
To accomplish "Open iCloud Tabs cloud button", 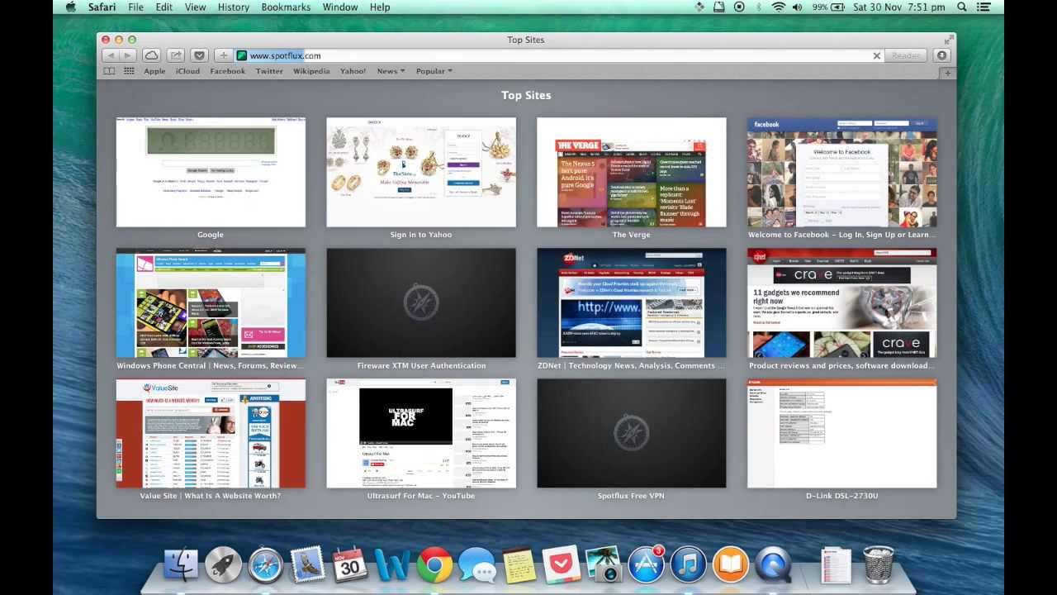I will coord(151,55).
